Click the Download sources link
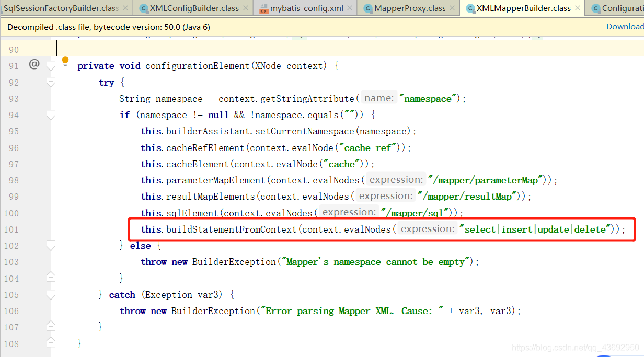The width and height of the screenshot is (644, 357). coord(625,27)
